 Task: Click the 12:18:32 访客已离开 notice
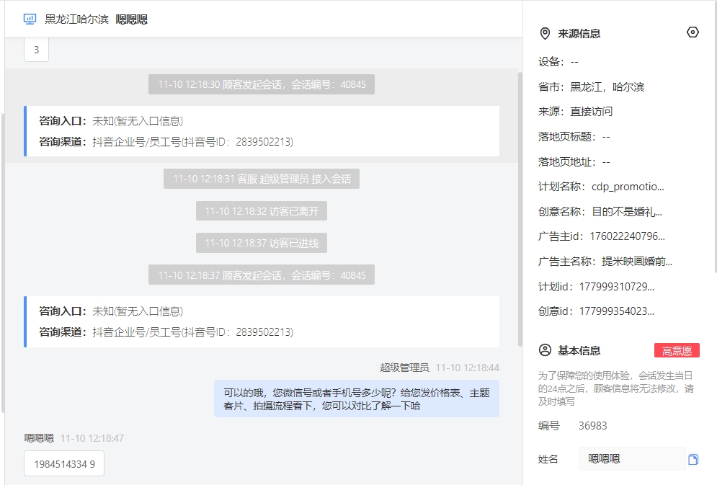tap(262, 210)
